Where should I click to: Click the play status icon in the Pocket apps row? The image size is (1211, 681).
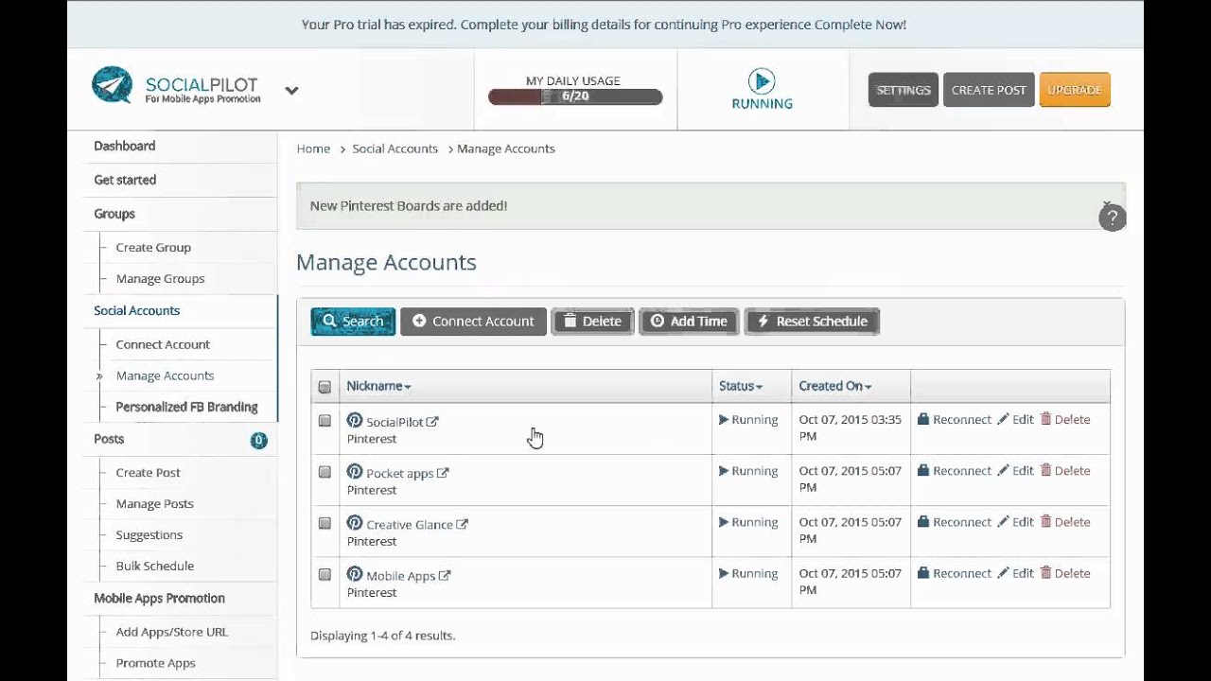[x=724, y=470]
